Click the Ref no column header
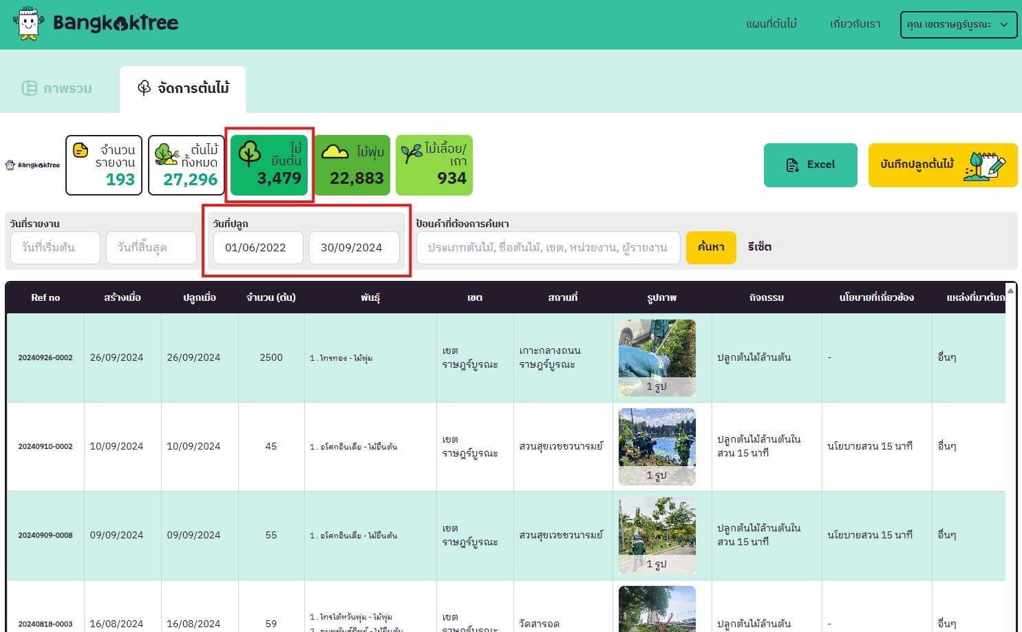The height and width of the screenshot is (632, 1022). click(45, 297)
